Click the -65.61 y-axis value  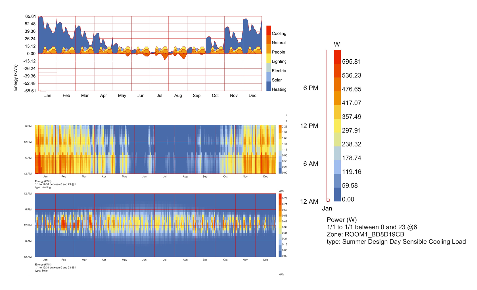(x=30, y=91)
